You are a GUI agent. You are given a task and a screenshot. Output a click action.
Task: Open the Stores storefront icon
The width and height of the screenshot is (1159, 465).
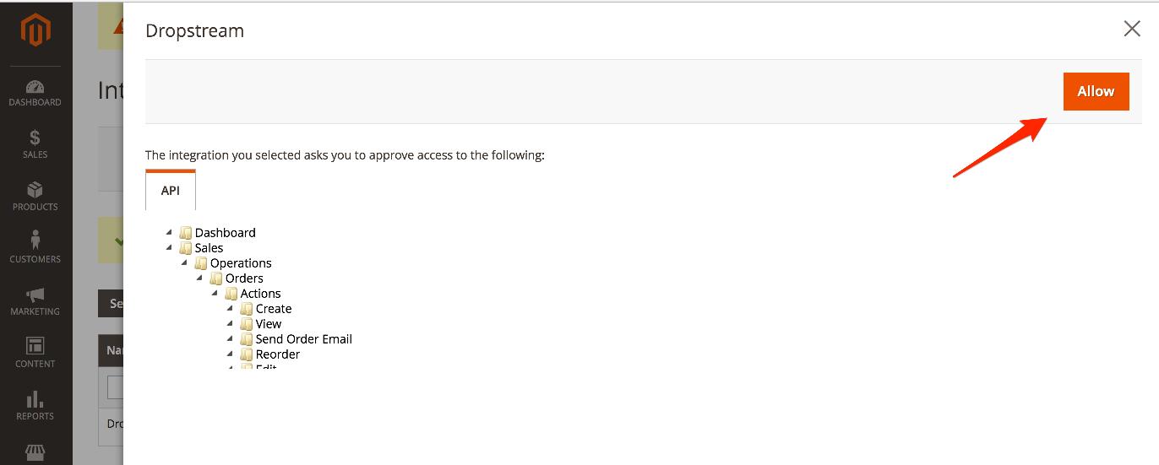35,453
